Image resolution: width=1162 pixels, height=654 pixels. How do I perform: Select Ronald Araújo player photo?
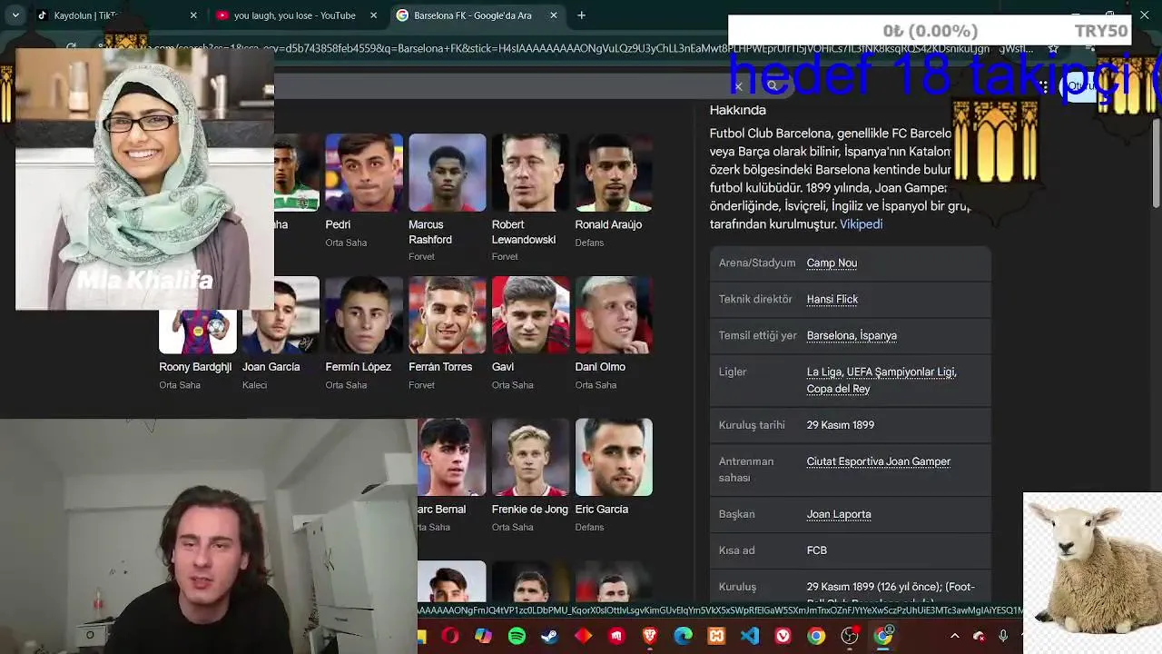coord(614,173)
